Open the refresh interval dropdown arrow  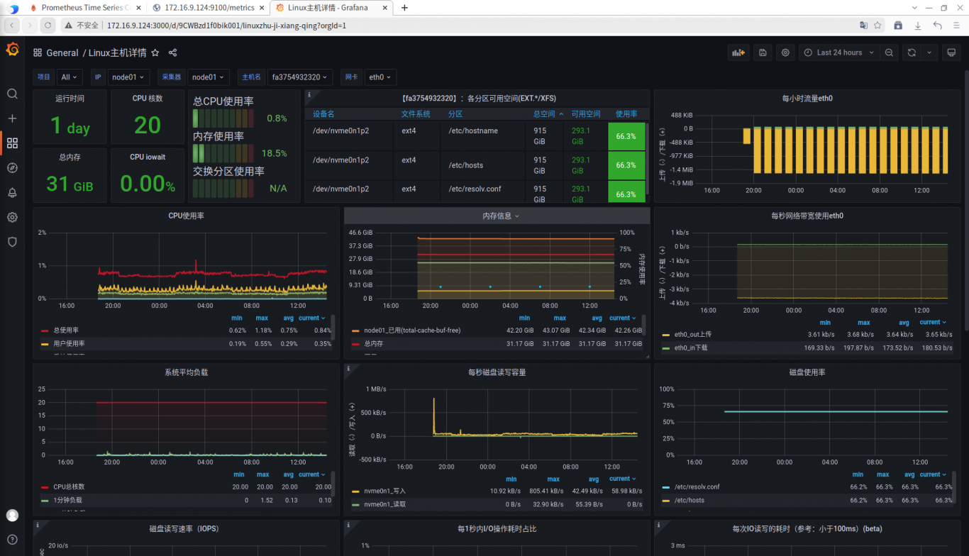coord(929,52)
